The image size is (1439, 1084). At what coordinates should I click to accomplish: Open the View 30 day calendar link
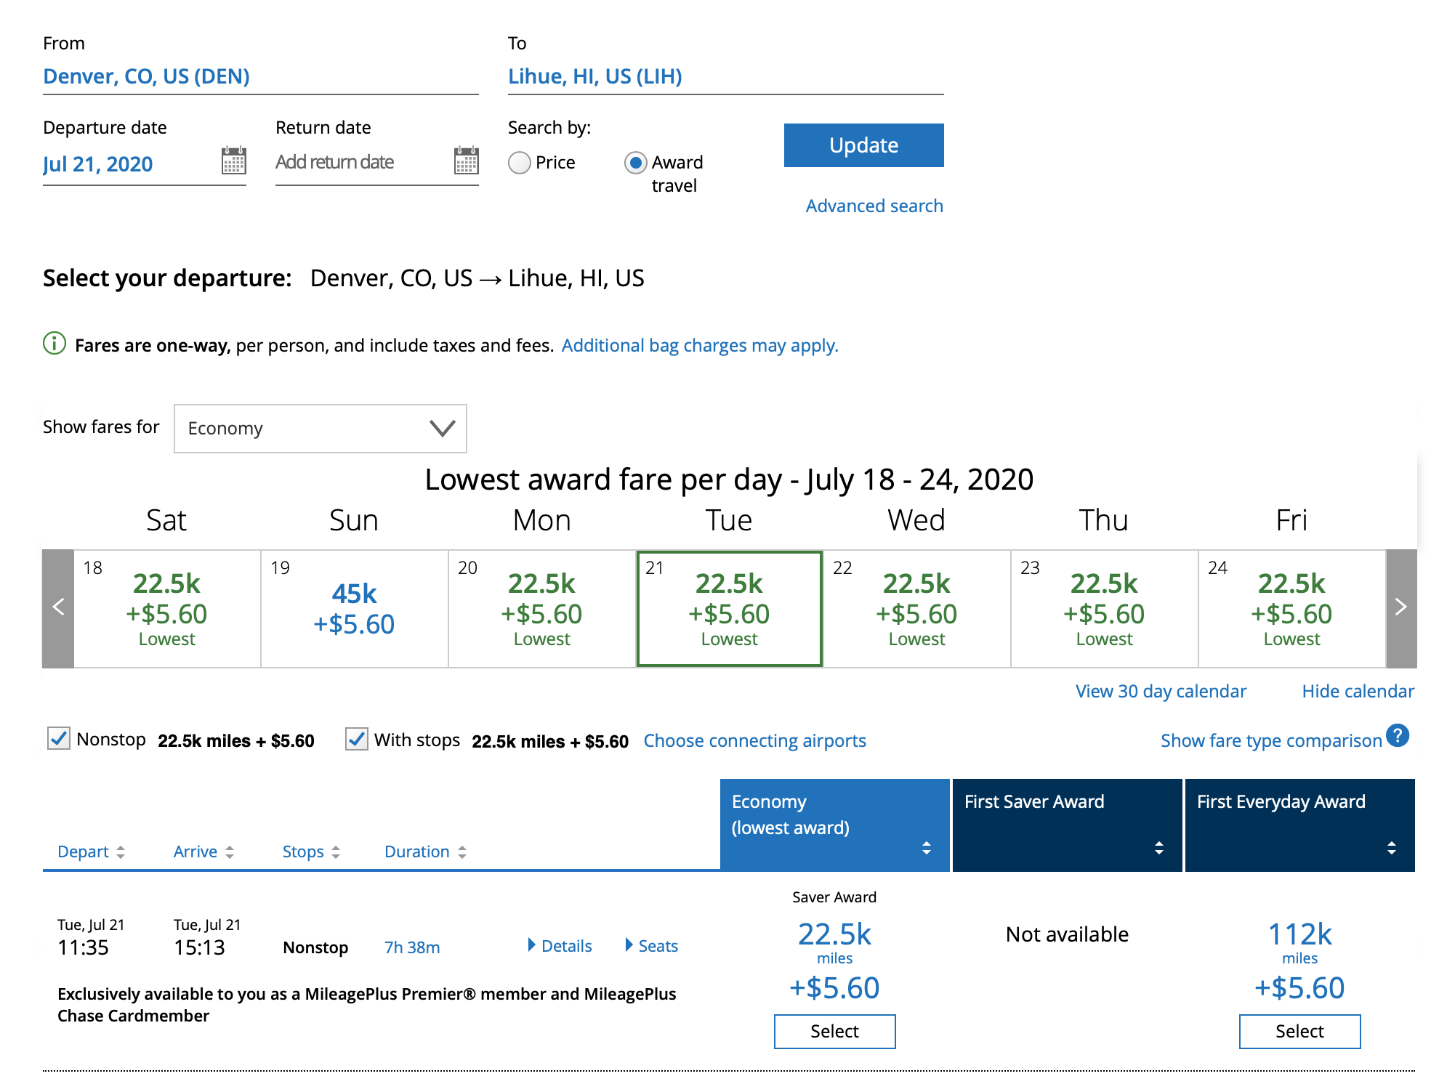point(1161,691)
